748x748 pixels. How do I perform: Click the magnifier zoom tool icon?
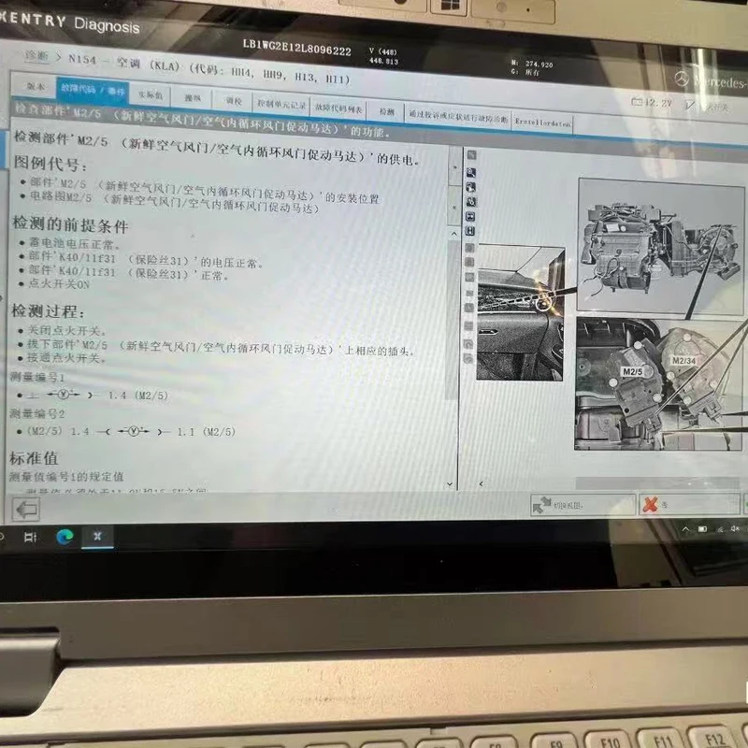point(471,173)
